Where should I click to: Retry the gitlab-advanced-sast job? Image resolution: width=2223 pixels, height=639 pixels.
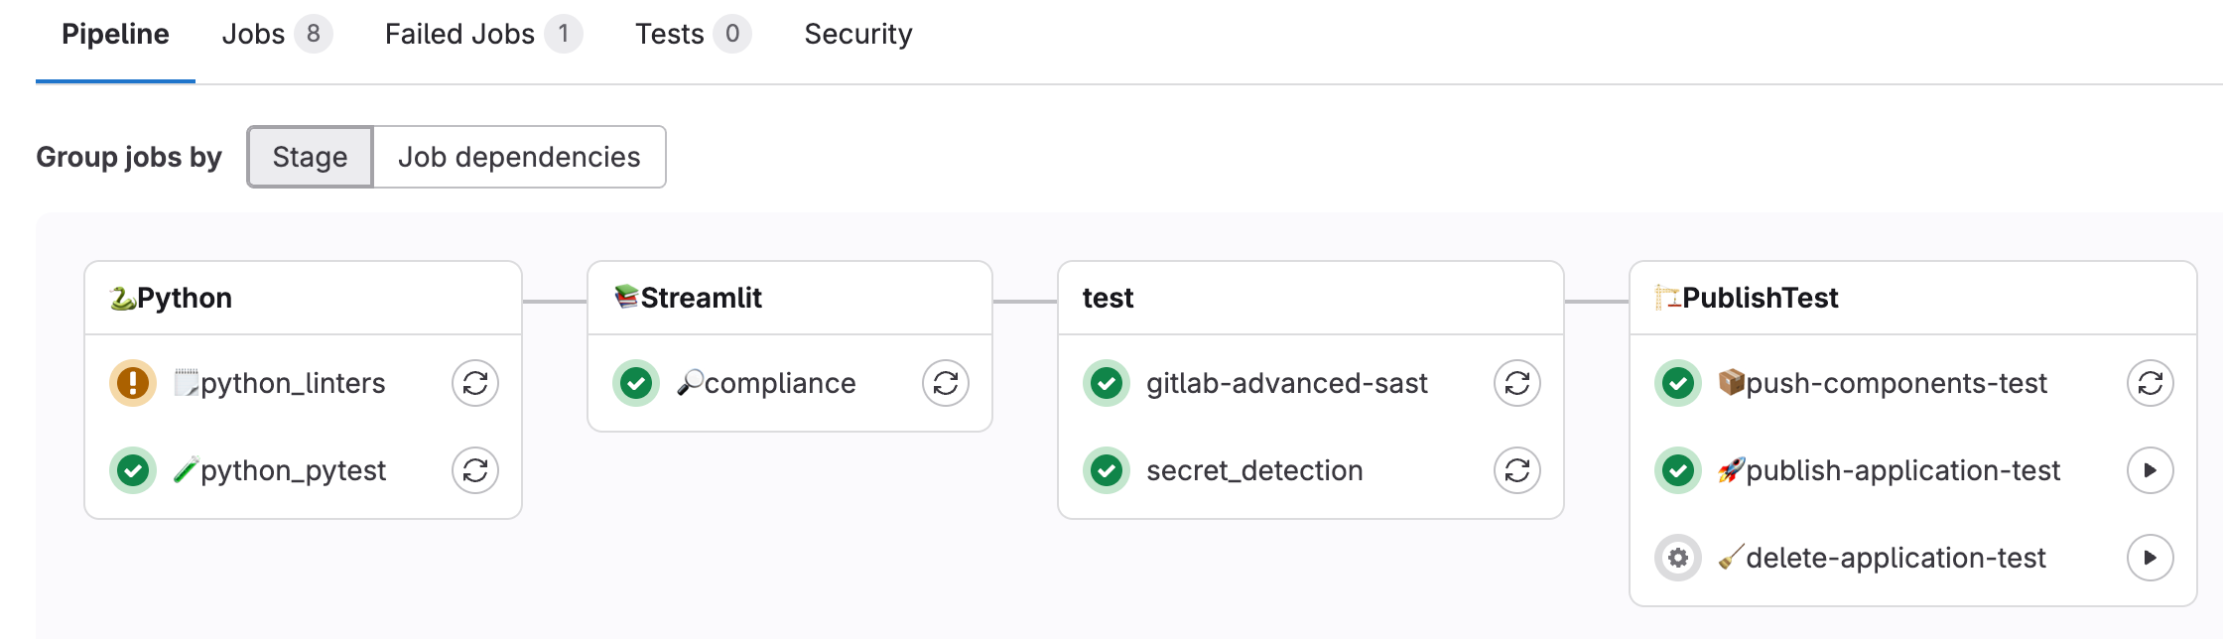click(x=1517, y=383)
